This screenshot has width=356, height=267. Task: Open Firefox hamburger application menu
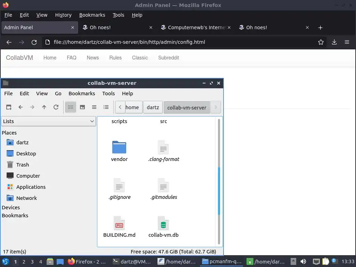[x=347, y=42]
